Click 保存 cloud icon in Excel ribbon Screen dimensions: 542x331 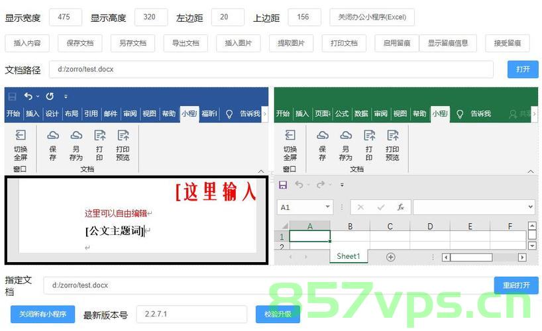tap(323, 135)
